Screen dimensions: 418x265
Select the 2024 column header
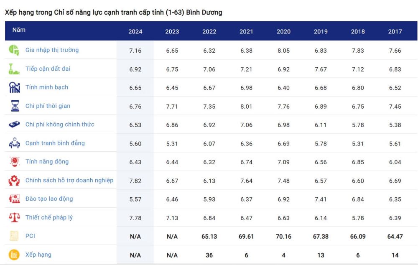[135, 31]
